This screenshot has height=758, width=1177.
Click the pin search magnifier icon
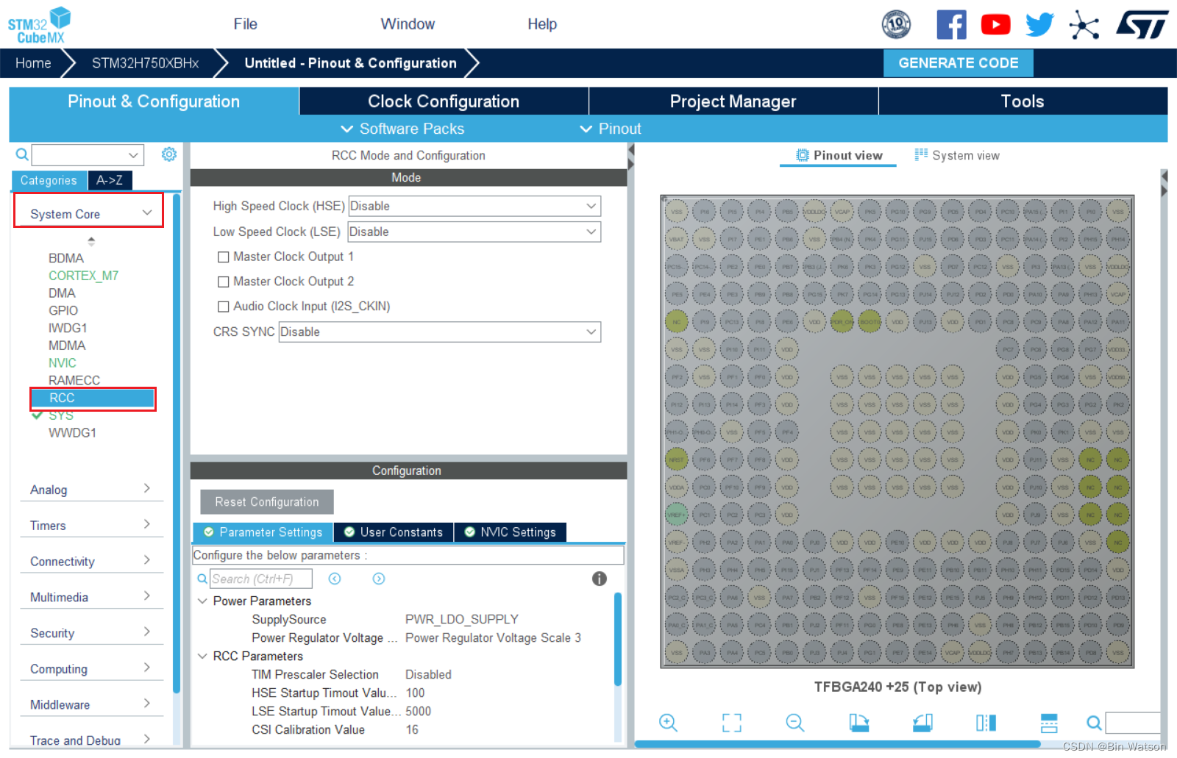point(1094,723)
